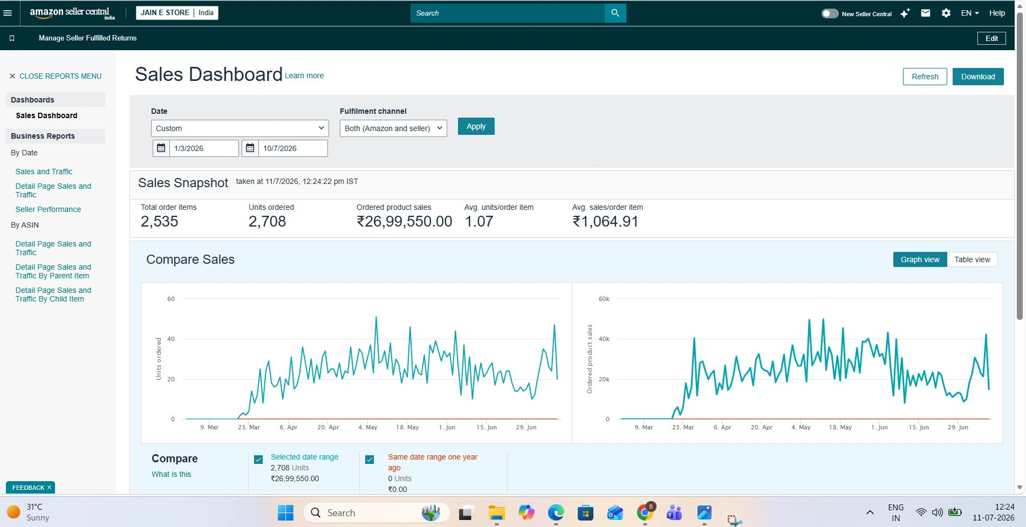Click the scrollbar down arrow
Viewport: 1026px width, 527px height.
[x=1020, y=488]
